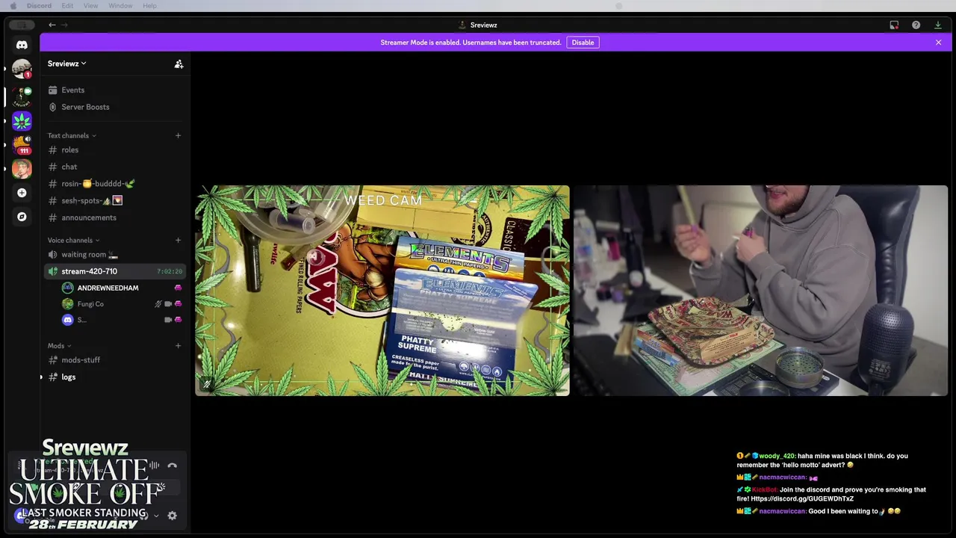Viewport: 956px width, 538px height.
Task: Open View menu in macOS menu bar
Action: pos(90,6)
